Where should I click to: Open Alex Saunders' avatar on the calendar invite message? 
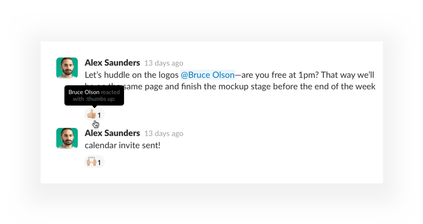click(67, 138)
